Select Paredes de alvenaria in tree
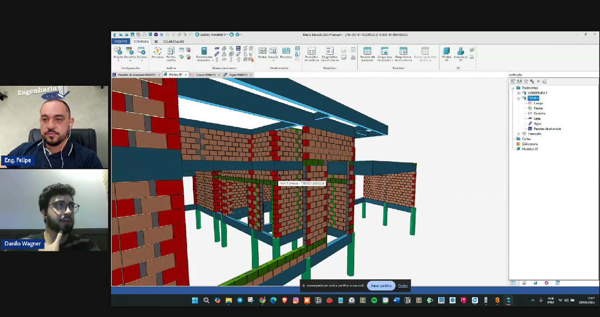 (547, 129)
